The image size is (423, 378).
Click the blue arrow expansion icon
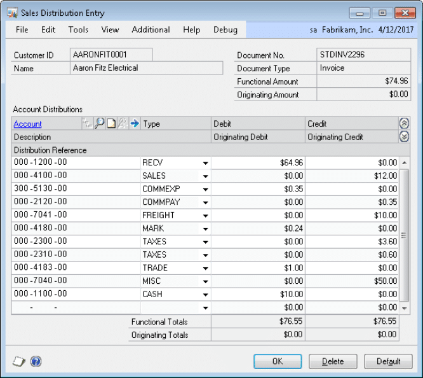pyautogui.click(x=134, y=124)
